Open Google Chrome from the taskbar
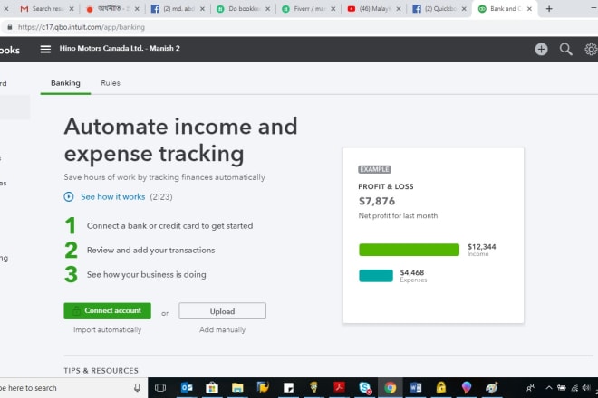The height and width of the screenshot is (398, 598). (x=391, y=388)
